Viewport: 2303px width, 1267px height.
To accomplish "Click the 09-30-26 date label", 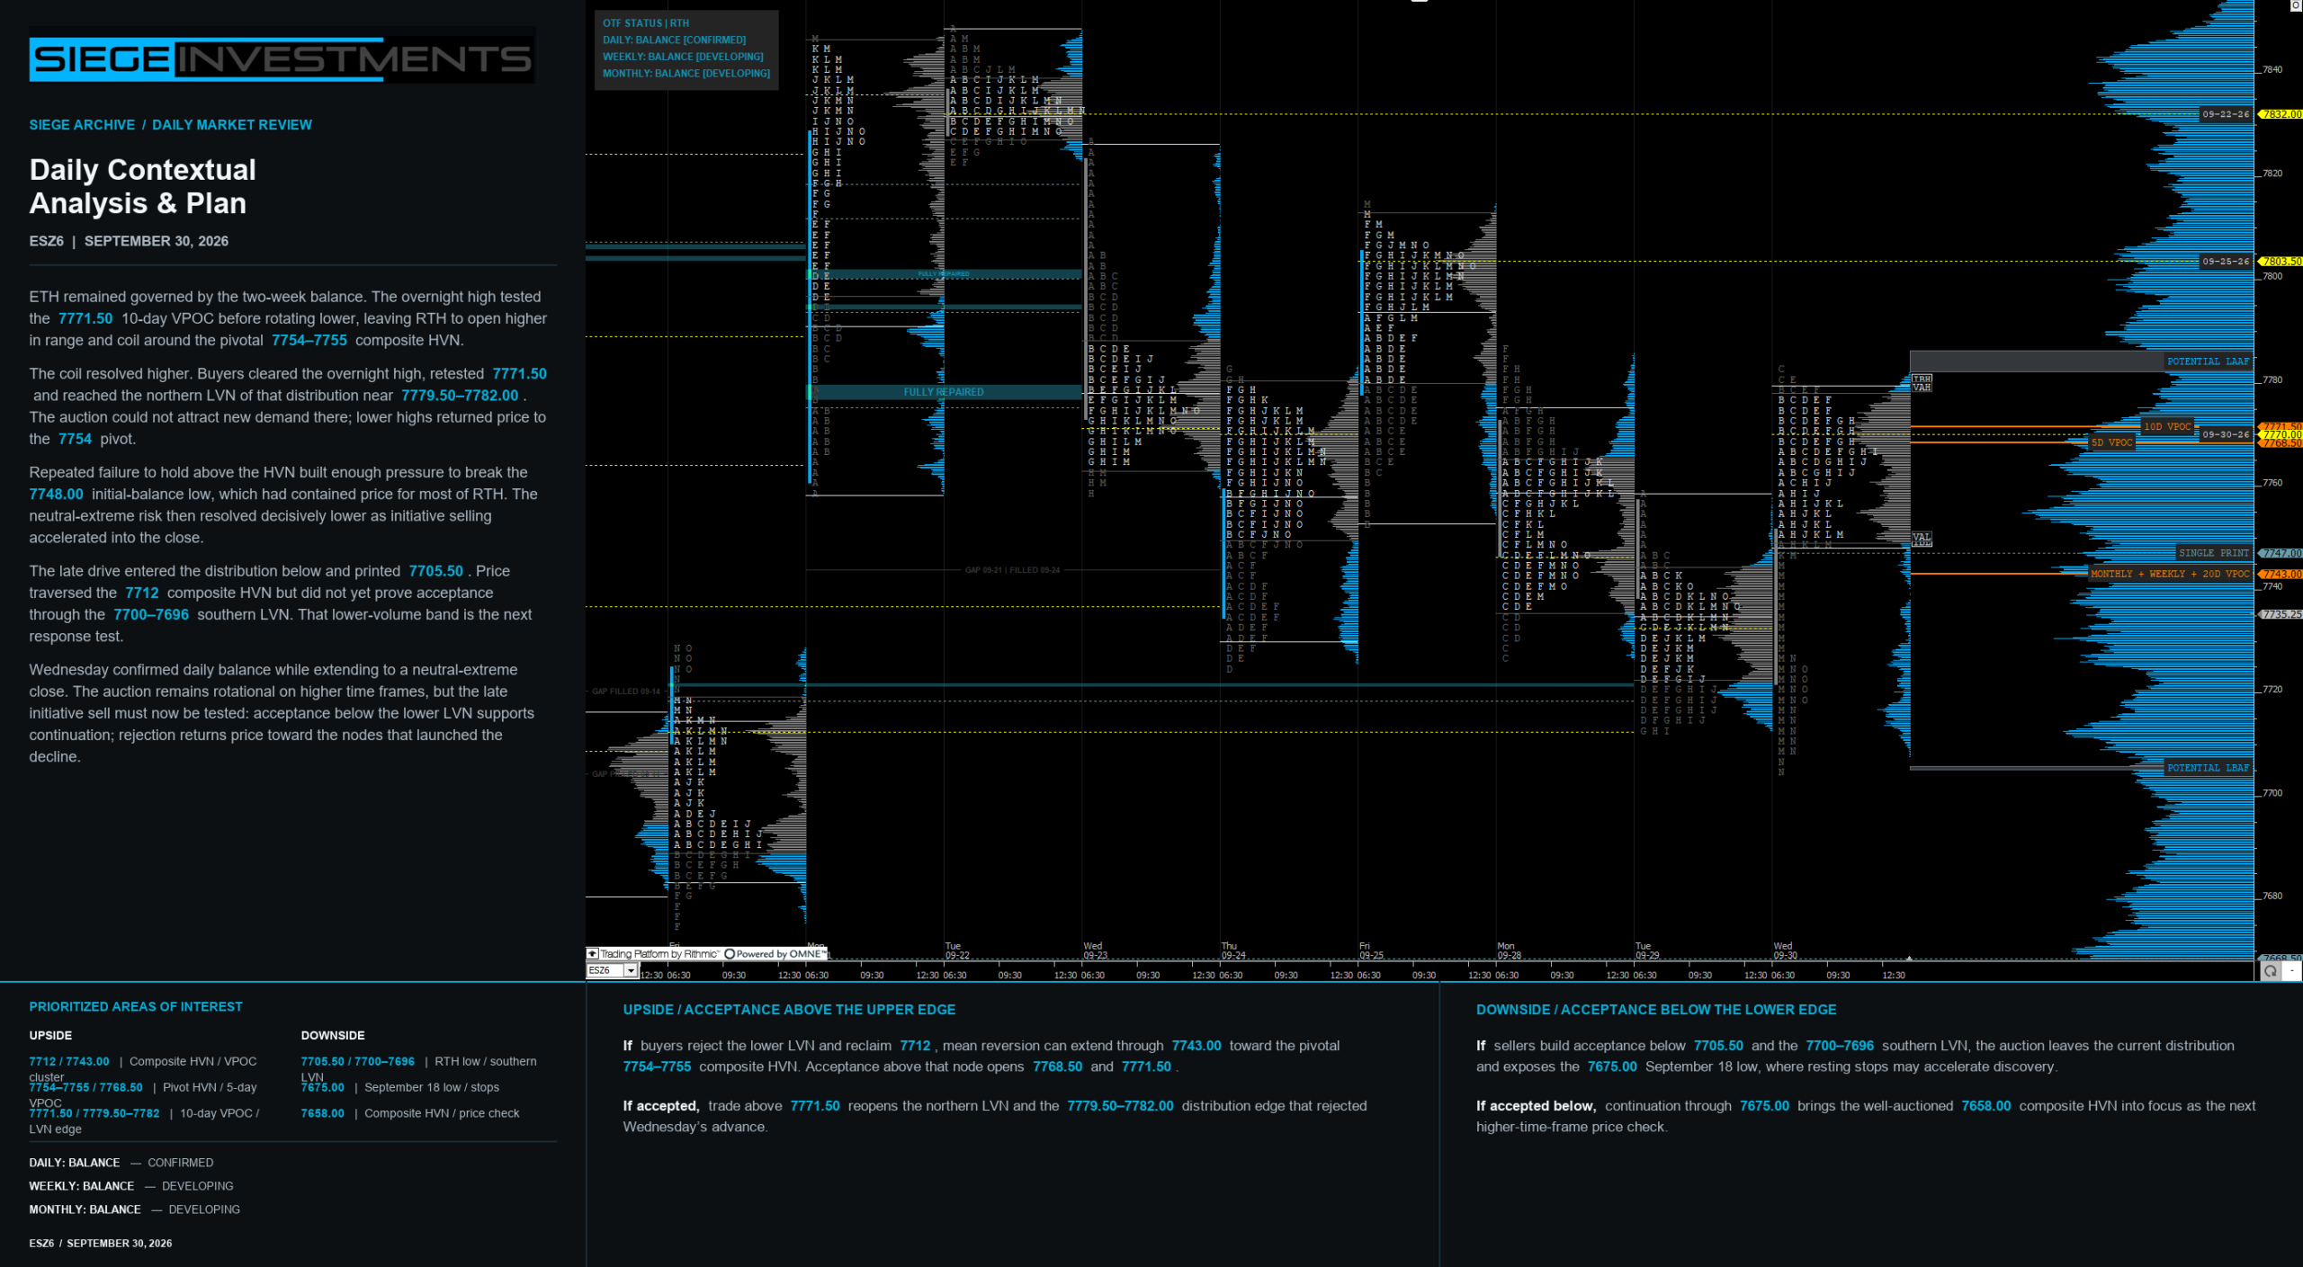I will [2226, 434].
